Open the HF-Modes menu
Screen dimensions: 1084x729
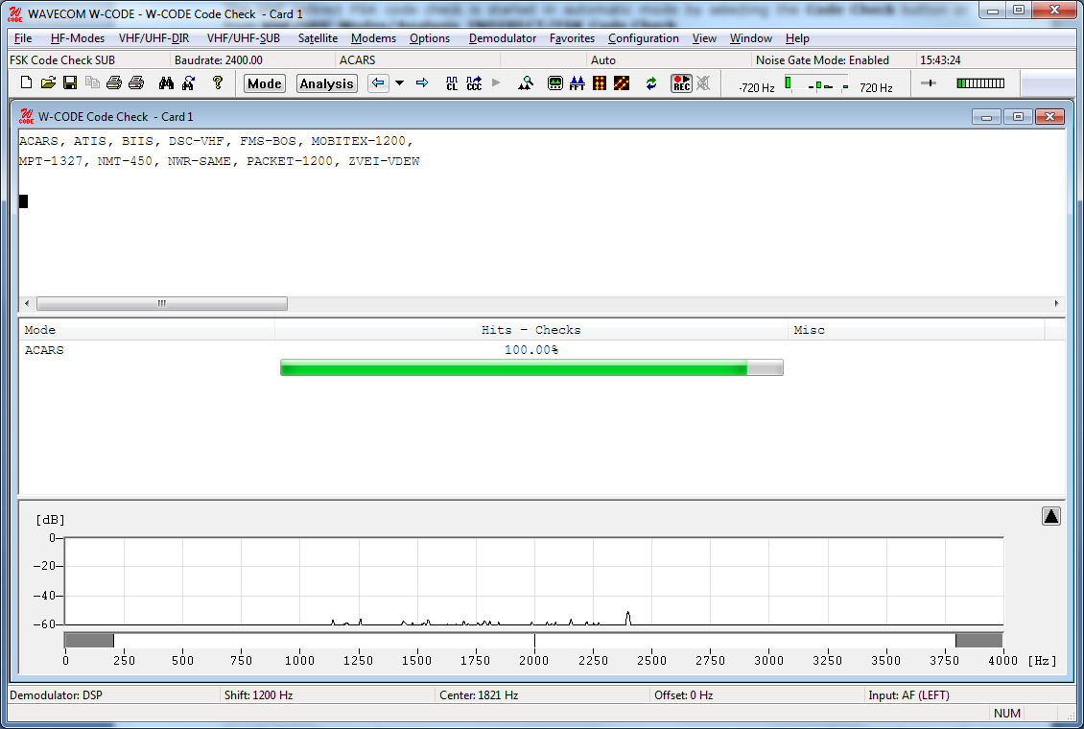pos(78,38)
